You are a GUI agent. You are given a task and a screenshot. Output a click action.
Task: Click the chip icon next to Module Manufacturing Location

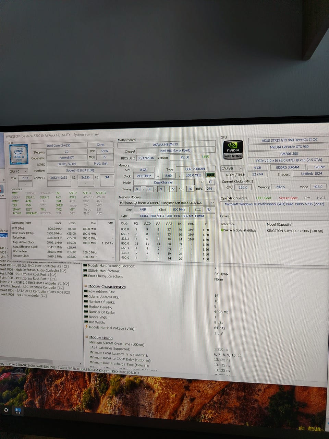[x=85, y=265]
